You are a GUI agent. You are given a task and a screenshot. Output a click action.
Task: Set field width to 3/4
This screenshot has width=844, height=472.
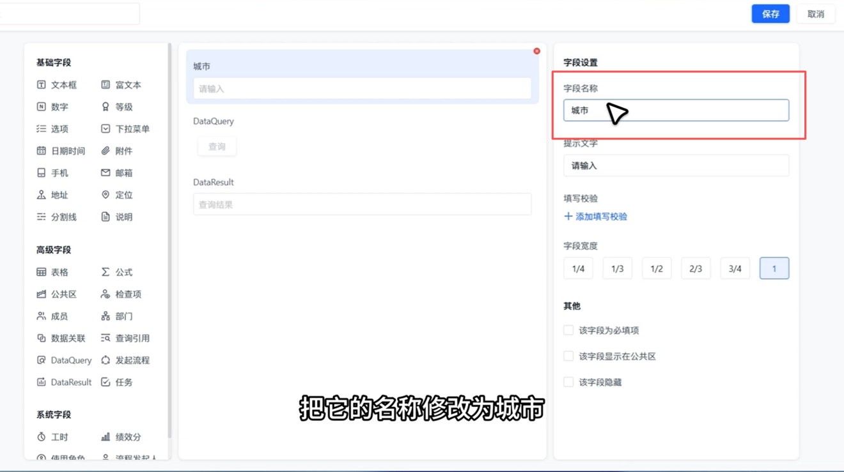tap(735, 269)
